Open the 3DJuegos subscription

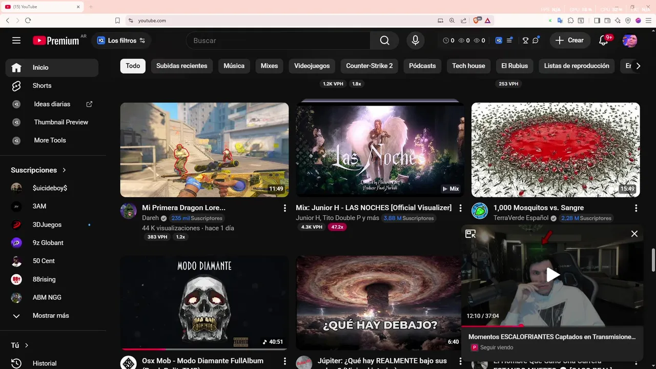pyautogui.click(x=52, y=224)
